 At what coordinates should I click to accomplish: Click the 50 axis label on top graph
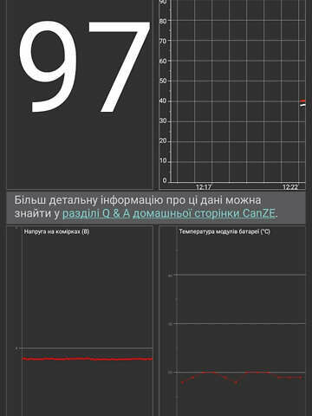[163, 81]
